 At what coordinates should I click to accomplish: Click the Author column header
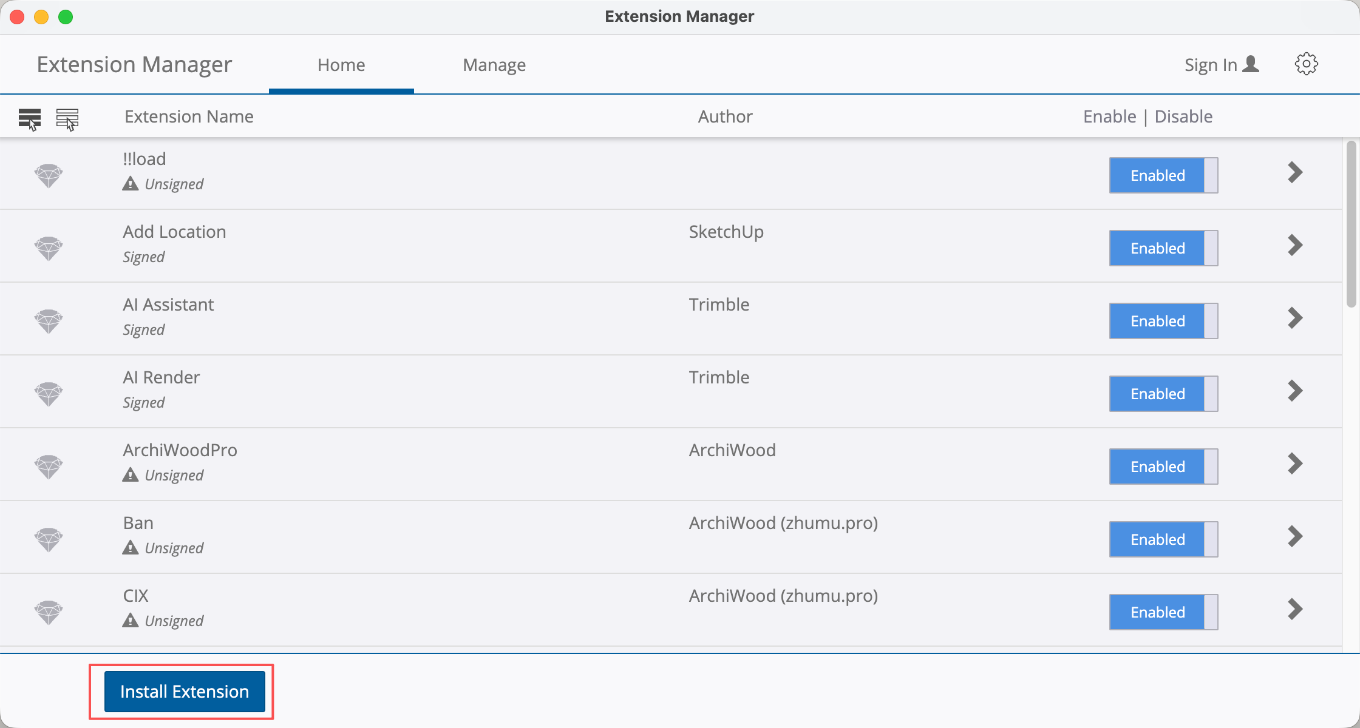(x=725, y=116)
